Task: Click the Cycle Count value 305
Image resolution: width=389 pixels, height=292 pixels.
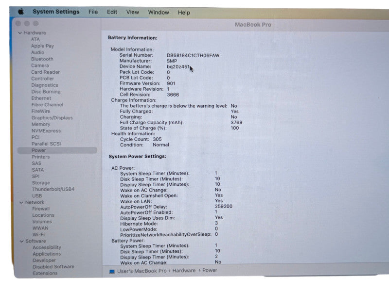Action: (157, 139)
